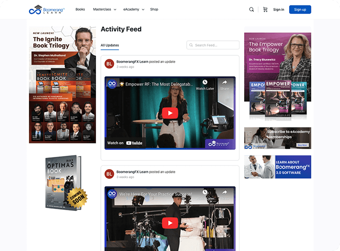The image size is (340, 251).
Task: Click Share arrow on Practice Success video
Action: click(x=225, y=192)
